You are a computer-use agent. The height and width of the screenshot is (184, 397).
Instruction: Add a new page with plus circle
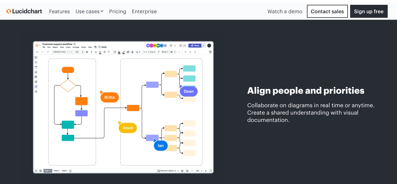point(70,171)
